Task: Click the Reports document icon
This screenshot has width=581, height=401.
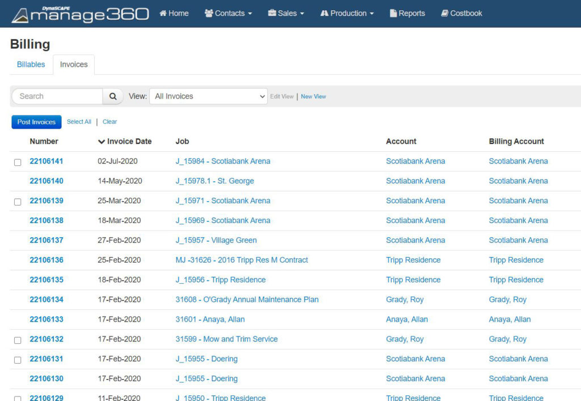Action: (393, 14)
